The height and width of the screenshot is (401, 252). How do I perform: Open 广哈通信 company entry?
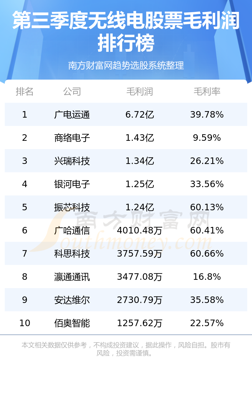pyautogui.click(x=72, y=231)
